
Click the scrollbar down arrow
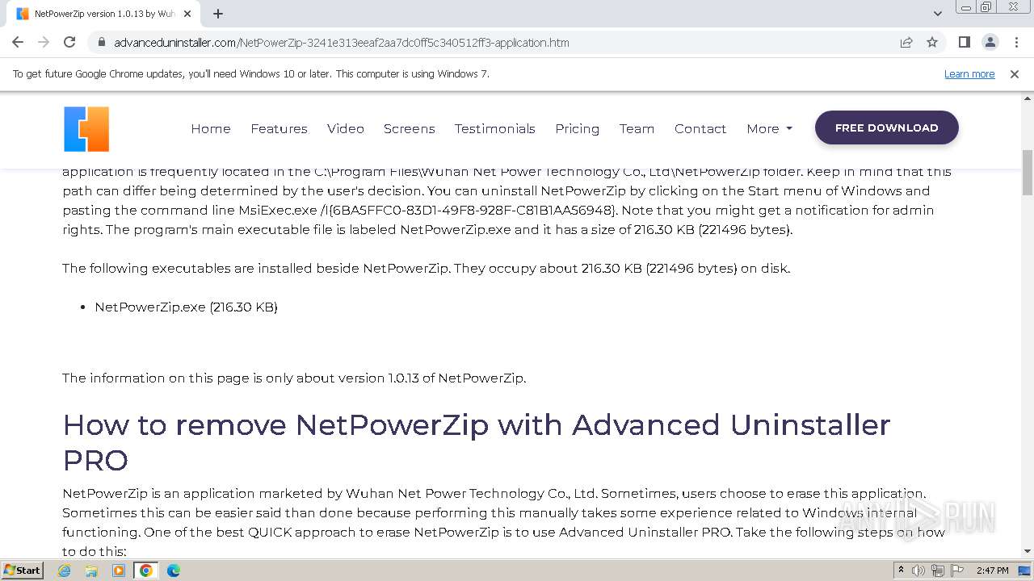click(1028, 551)
